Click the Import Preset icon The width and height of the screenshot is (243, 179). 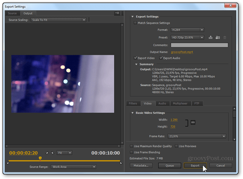[218, 37]
